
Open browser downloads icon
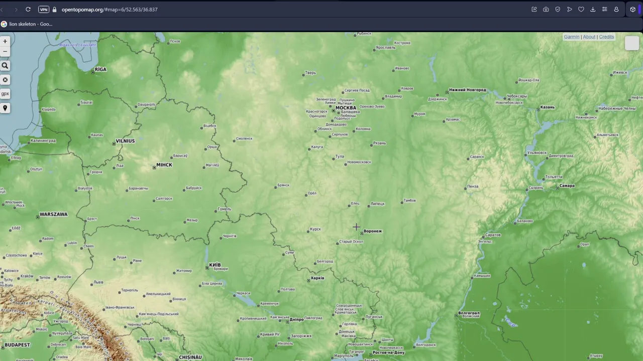pos(593,10)
